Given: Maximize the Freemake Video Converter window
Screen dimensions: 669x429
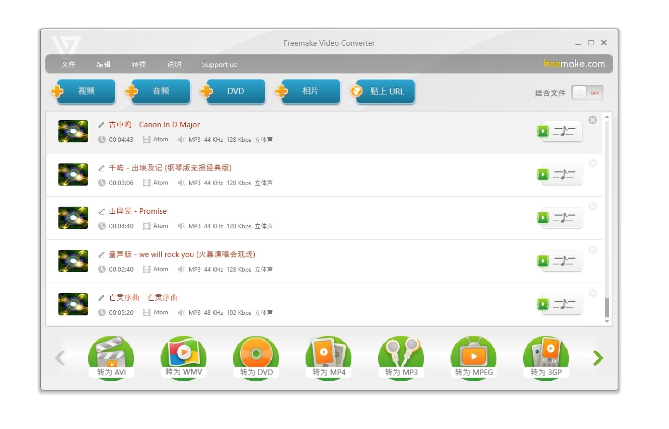Looking at the screenshot, I should coord(591,43).
